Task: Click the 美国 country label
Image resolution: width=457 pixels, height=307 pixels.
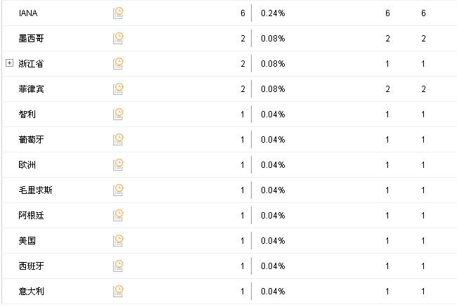Action: (x=27, y=241)
